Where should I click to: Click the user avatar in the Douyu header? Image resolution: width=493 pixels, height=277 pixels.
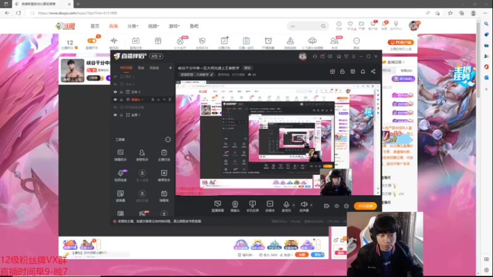(x=414, y=26)
